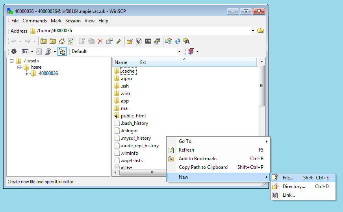Screen dimensions: 343x212
Task: Choose Link... in New submenu
Action: click(x=303, y=195)
